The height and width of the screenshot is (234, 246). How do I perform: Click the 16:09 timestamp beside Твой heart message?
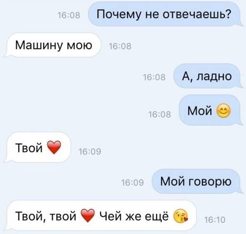pos(90,152)
